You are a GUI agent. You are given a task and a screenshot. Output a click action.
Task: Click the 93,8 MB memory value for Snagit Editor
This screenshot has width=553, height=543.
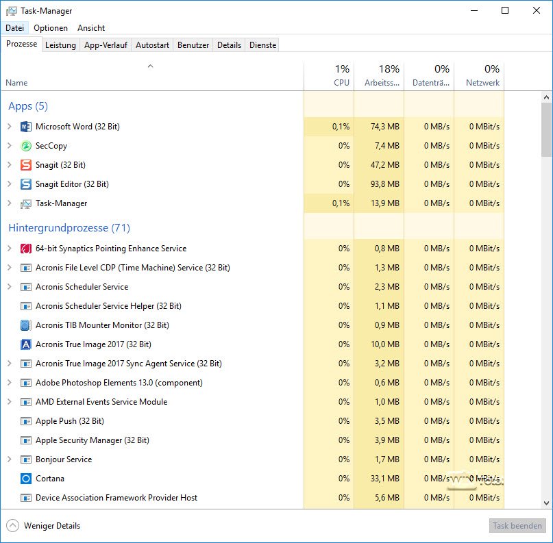coord(385,184)
